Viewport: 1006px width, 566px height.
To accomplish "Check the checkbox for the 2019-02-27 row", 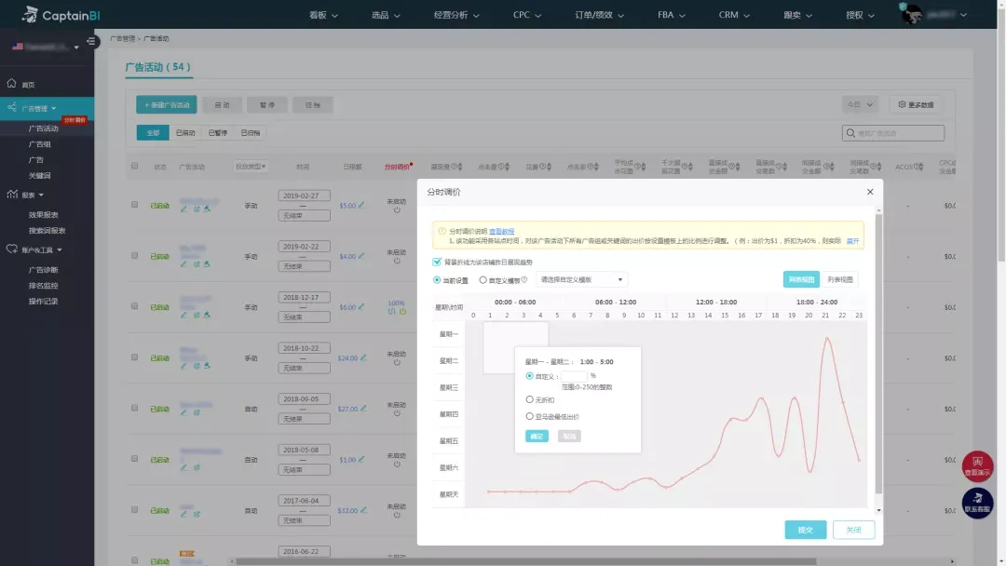I will click(135, 205).
